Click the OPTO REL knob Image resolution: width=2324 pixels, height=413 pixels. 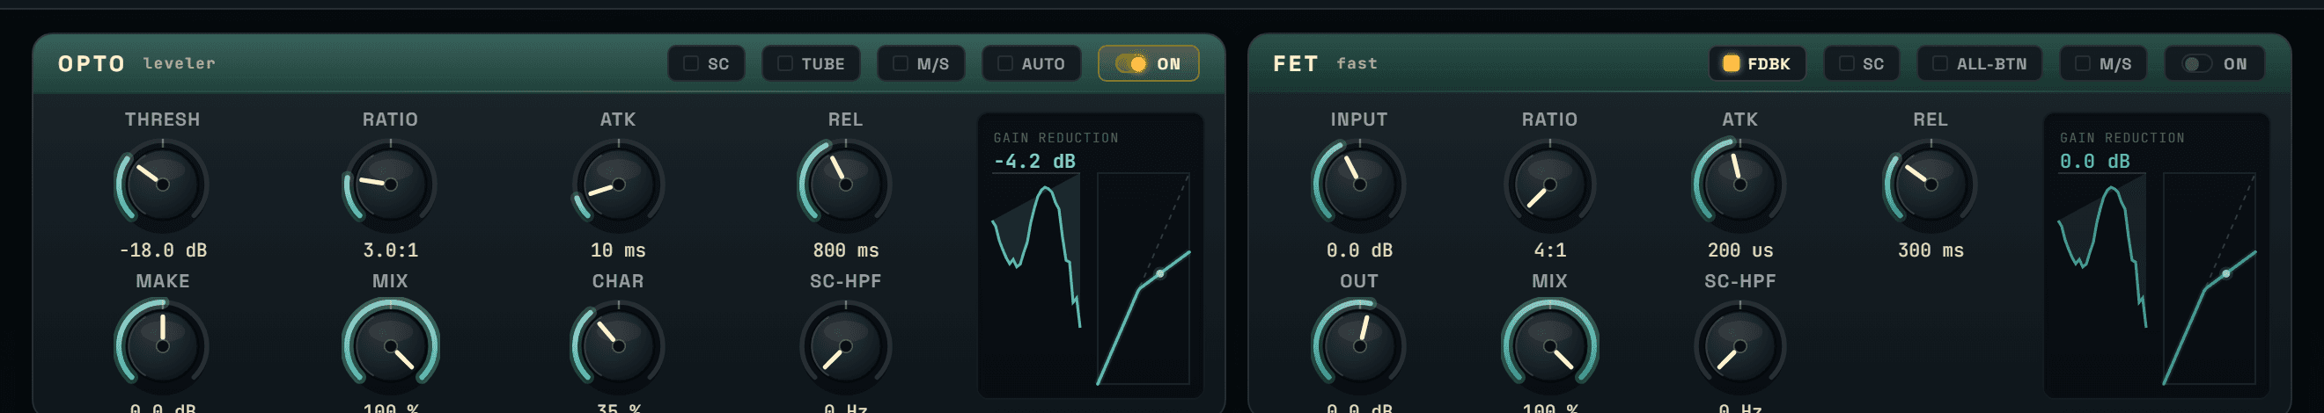coord(845,185)
